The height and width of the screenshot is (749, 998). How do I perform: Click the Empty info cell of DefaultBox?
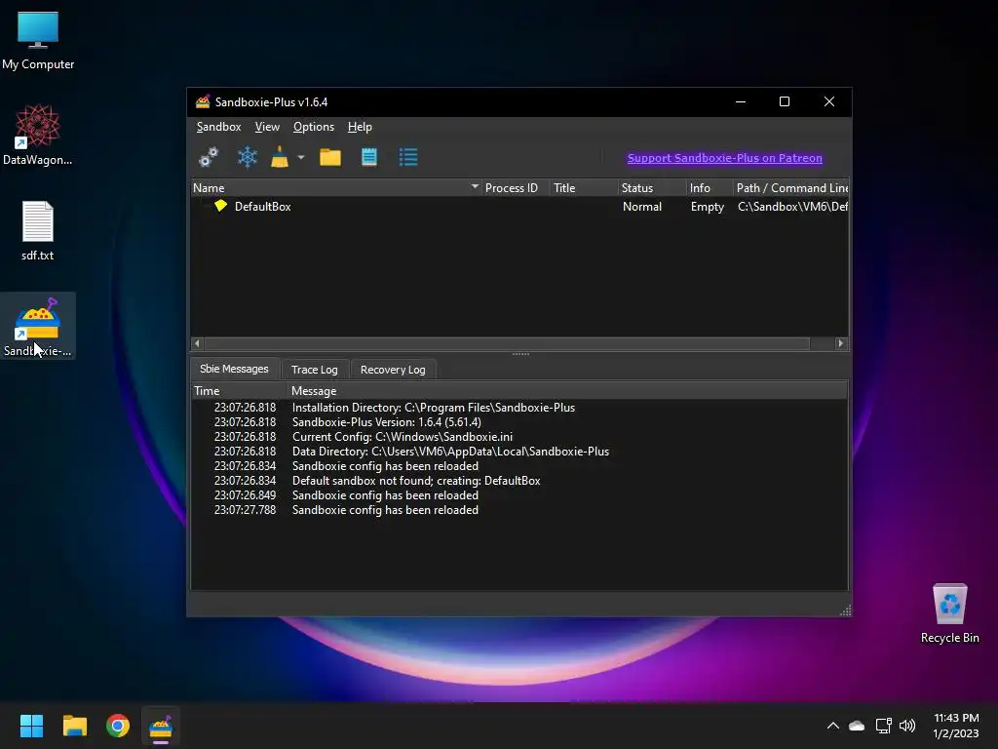click(x=708, y=207)
